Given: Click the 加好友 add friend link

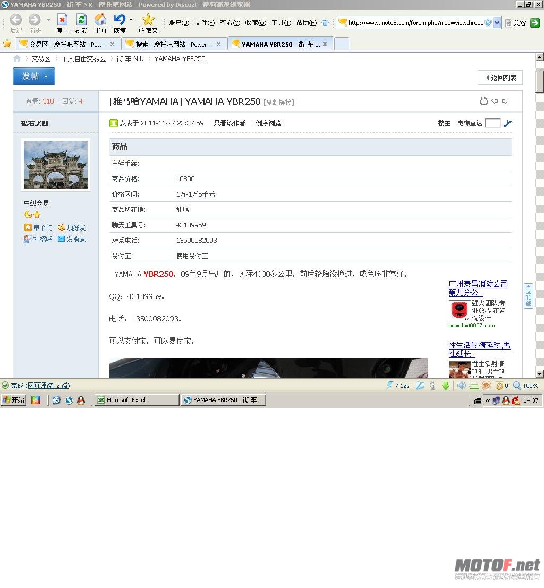Looking at the screenshot, I should pos(72,228).
